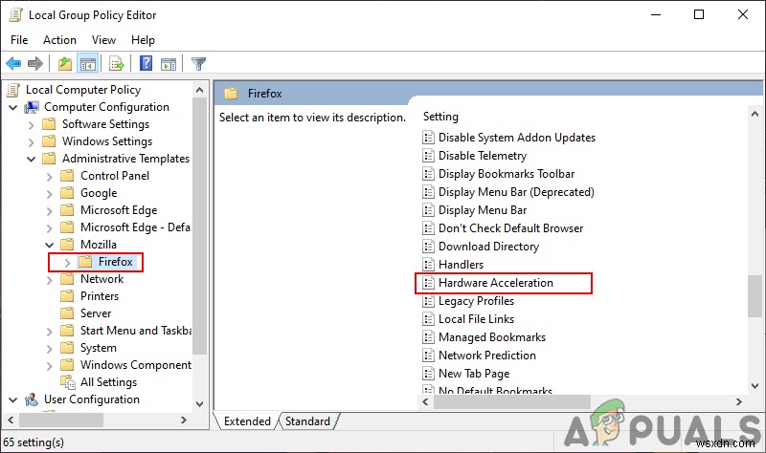Open the Help toolbar icon

click(146, 63)
